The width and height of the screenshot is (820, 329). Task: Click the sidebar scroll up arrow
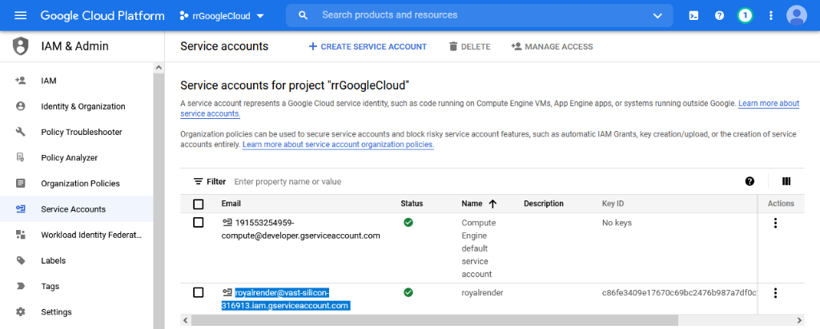tap(159, 68)
